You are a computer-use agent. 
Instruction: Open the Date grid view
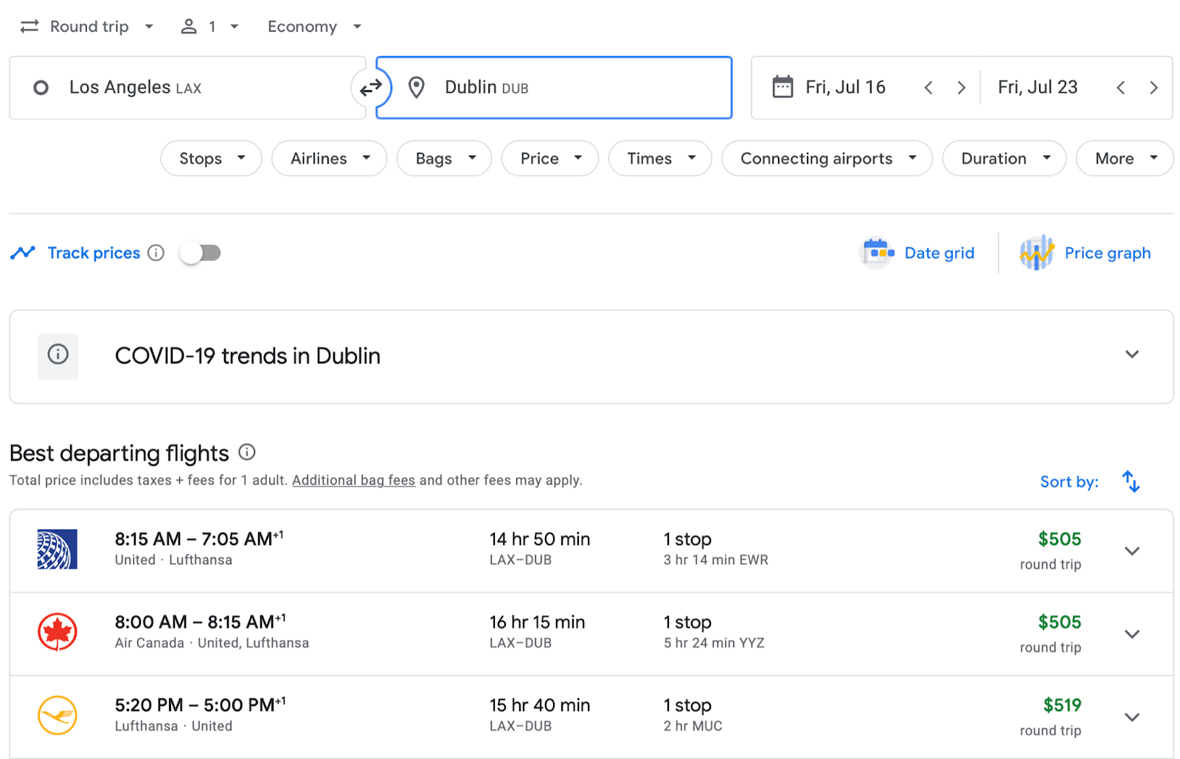pos(917,253)
